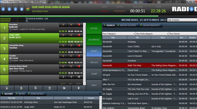The height and width of the screenshot is (109, 197).
Task: Click the S button on Paradisio Bailando row
Action: (x=63, y=25)
